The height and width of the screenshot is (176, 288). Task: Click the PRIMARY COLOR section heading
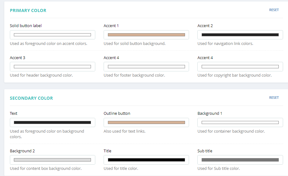tap(28, 10)
